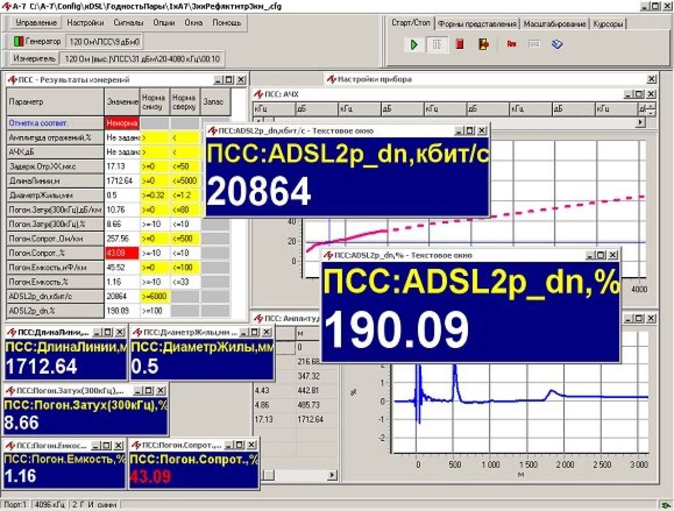The width and height of the screenshot is (674, 511).
Task: Stop measurement with the red square icon
Action: pyautogui.click(x=459, y=44)
